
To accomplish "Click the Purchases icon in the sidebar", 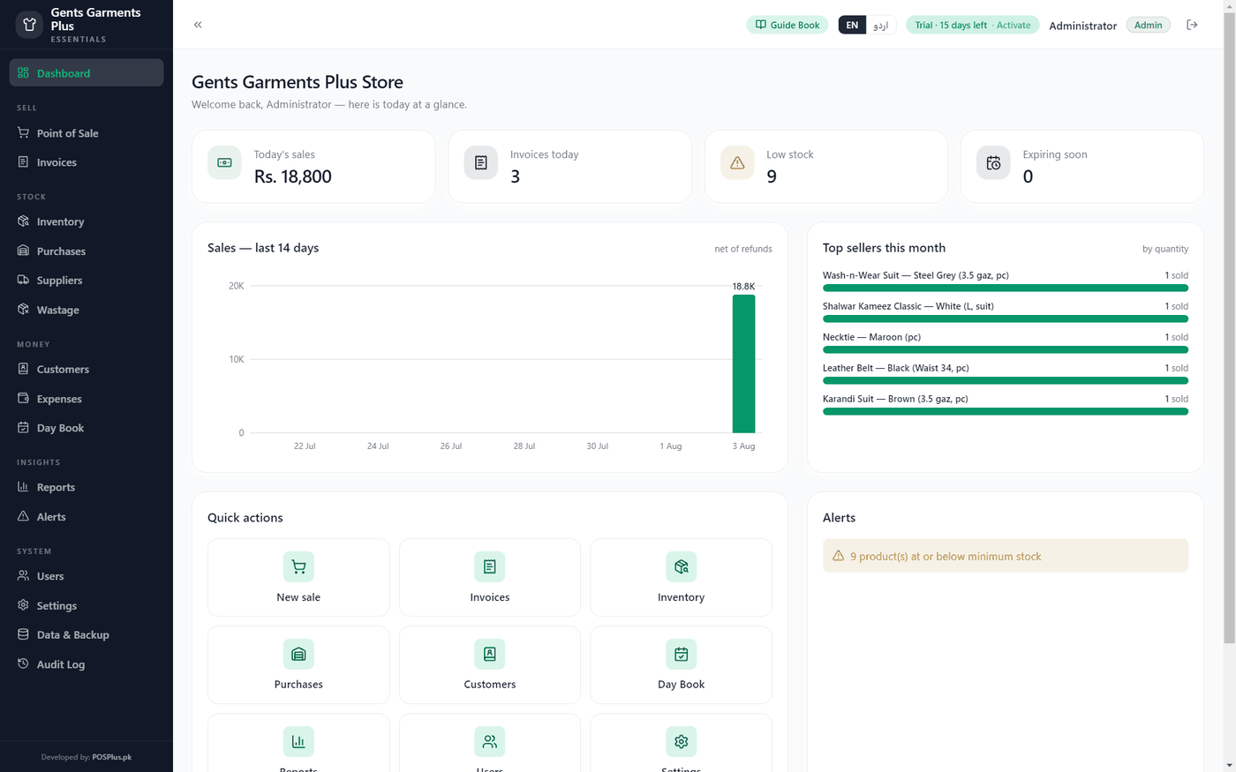I will pos(23,251).
